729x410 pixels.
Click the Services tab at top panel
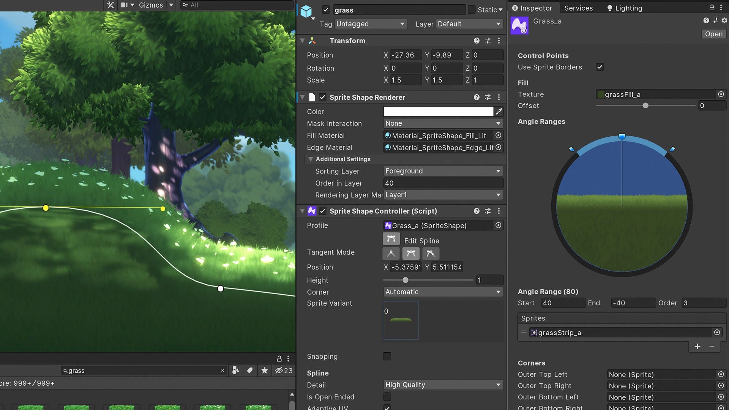click(579, 8)
